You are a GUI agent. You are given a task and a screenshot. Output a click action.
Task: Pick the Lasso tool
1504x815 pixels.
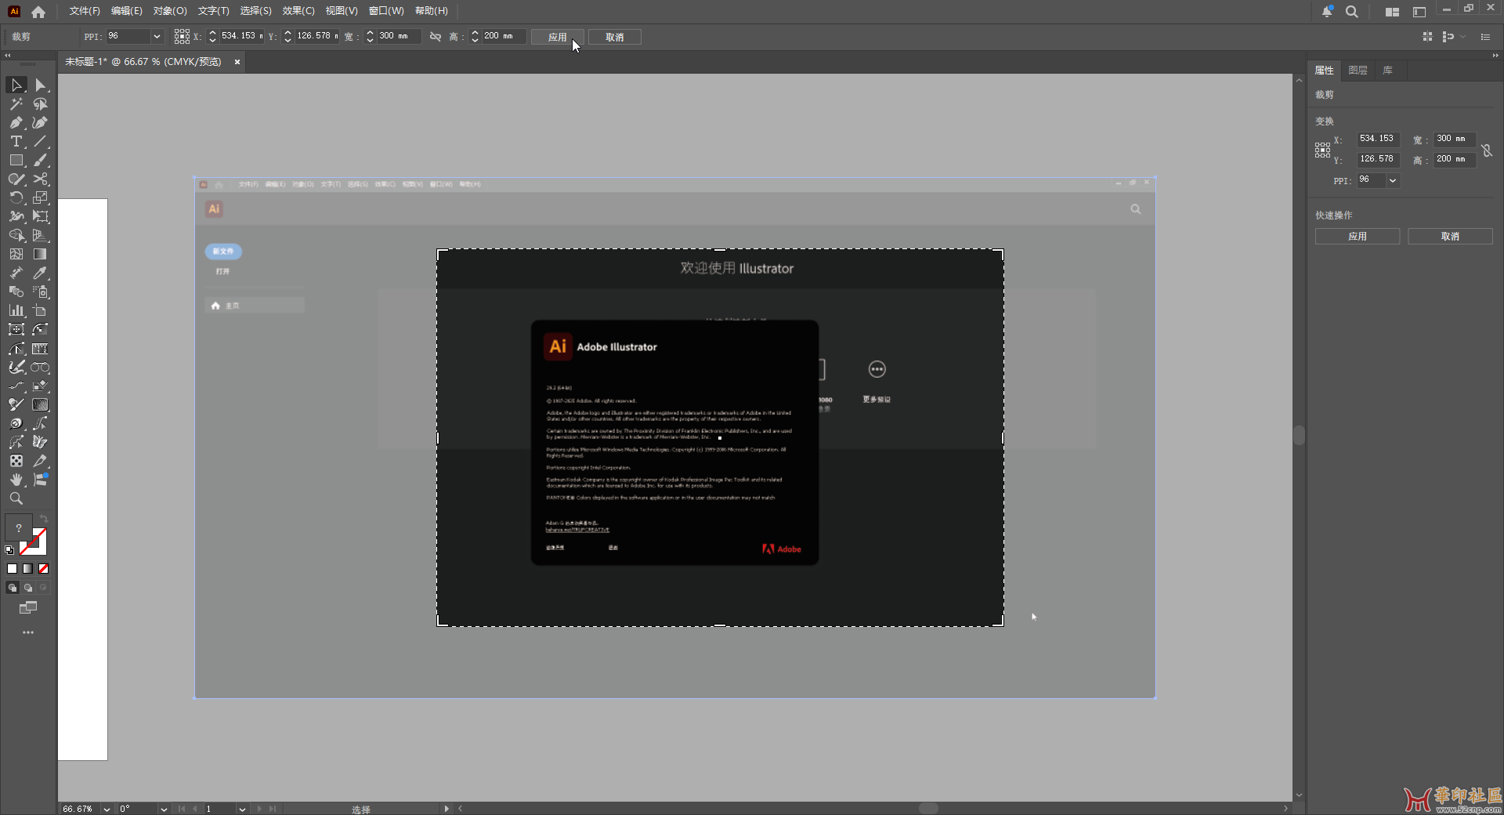pyautogui.click(x=41, y=103)
